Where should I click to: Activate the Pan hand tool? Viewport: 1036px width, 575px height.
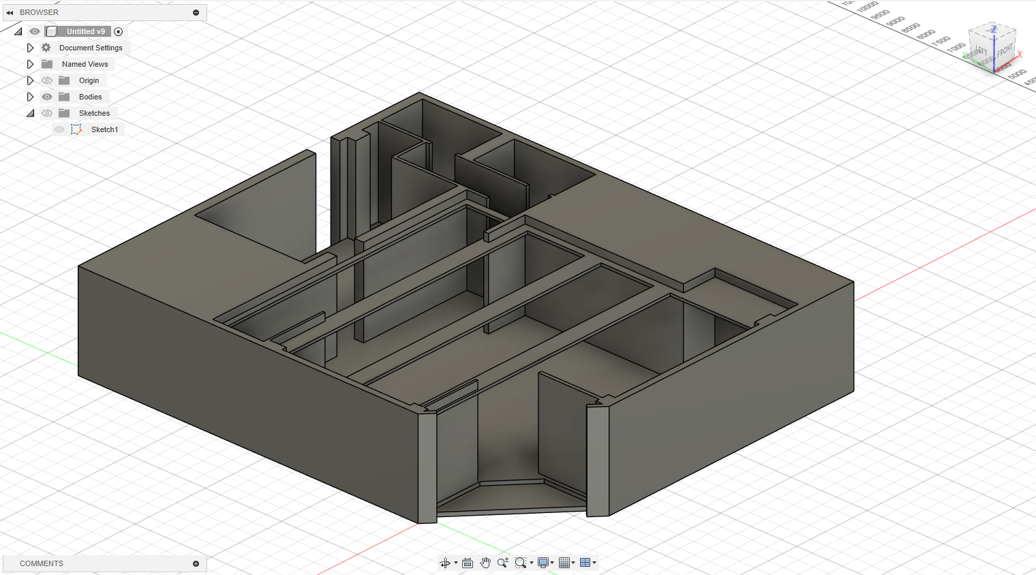point(485,563)
